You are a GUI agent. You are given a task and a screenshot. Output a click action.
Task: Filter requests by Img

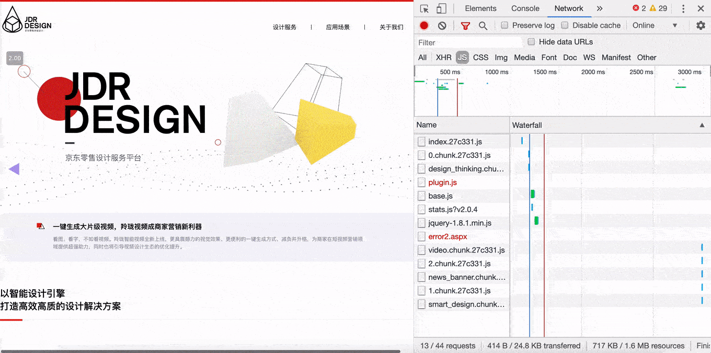[x=501, y=58]
